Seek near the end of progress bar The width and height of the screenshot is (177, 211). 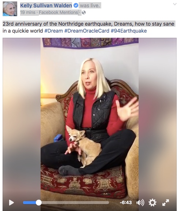pyautogui.click(x=107, y=203)
